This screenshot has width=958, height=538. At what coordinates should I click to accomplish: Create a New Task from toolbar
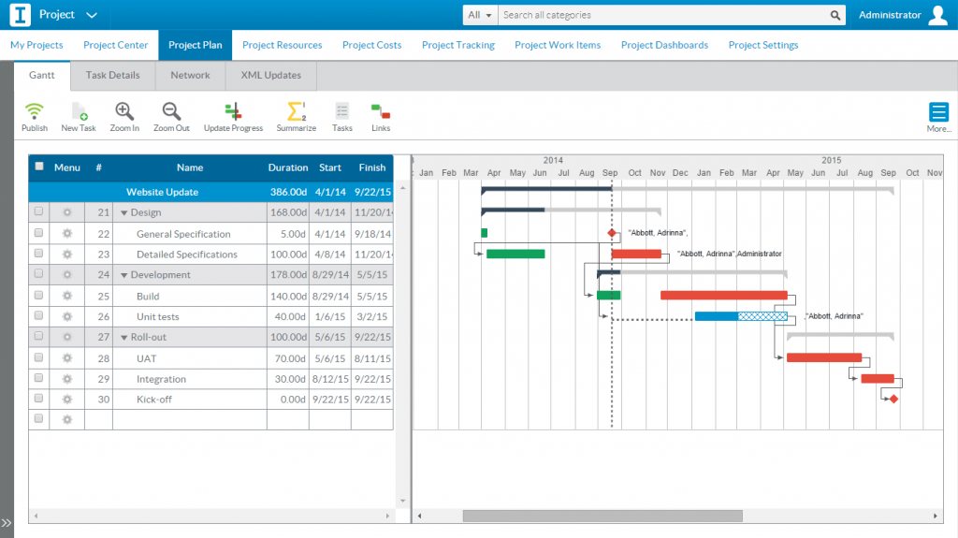(x=79, y=111)
